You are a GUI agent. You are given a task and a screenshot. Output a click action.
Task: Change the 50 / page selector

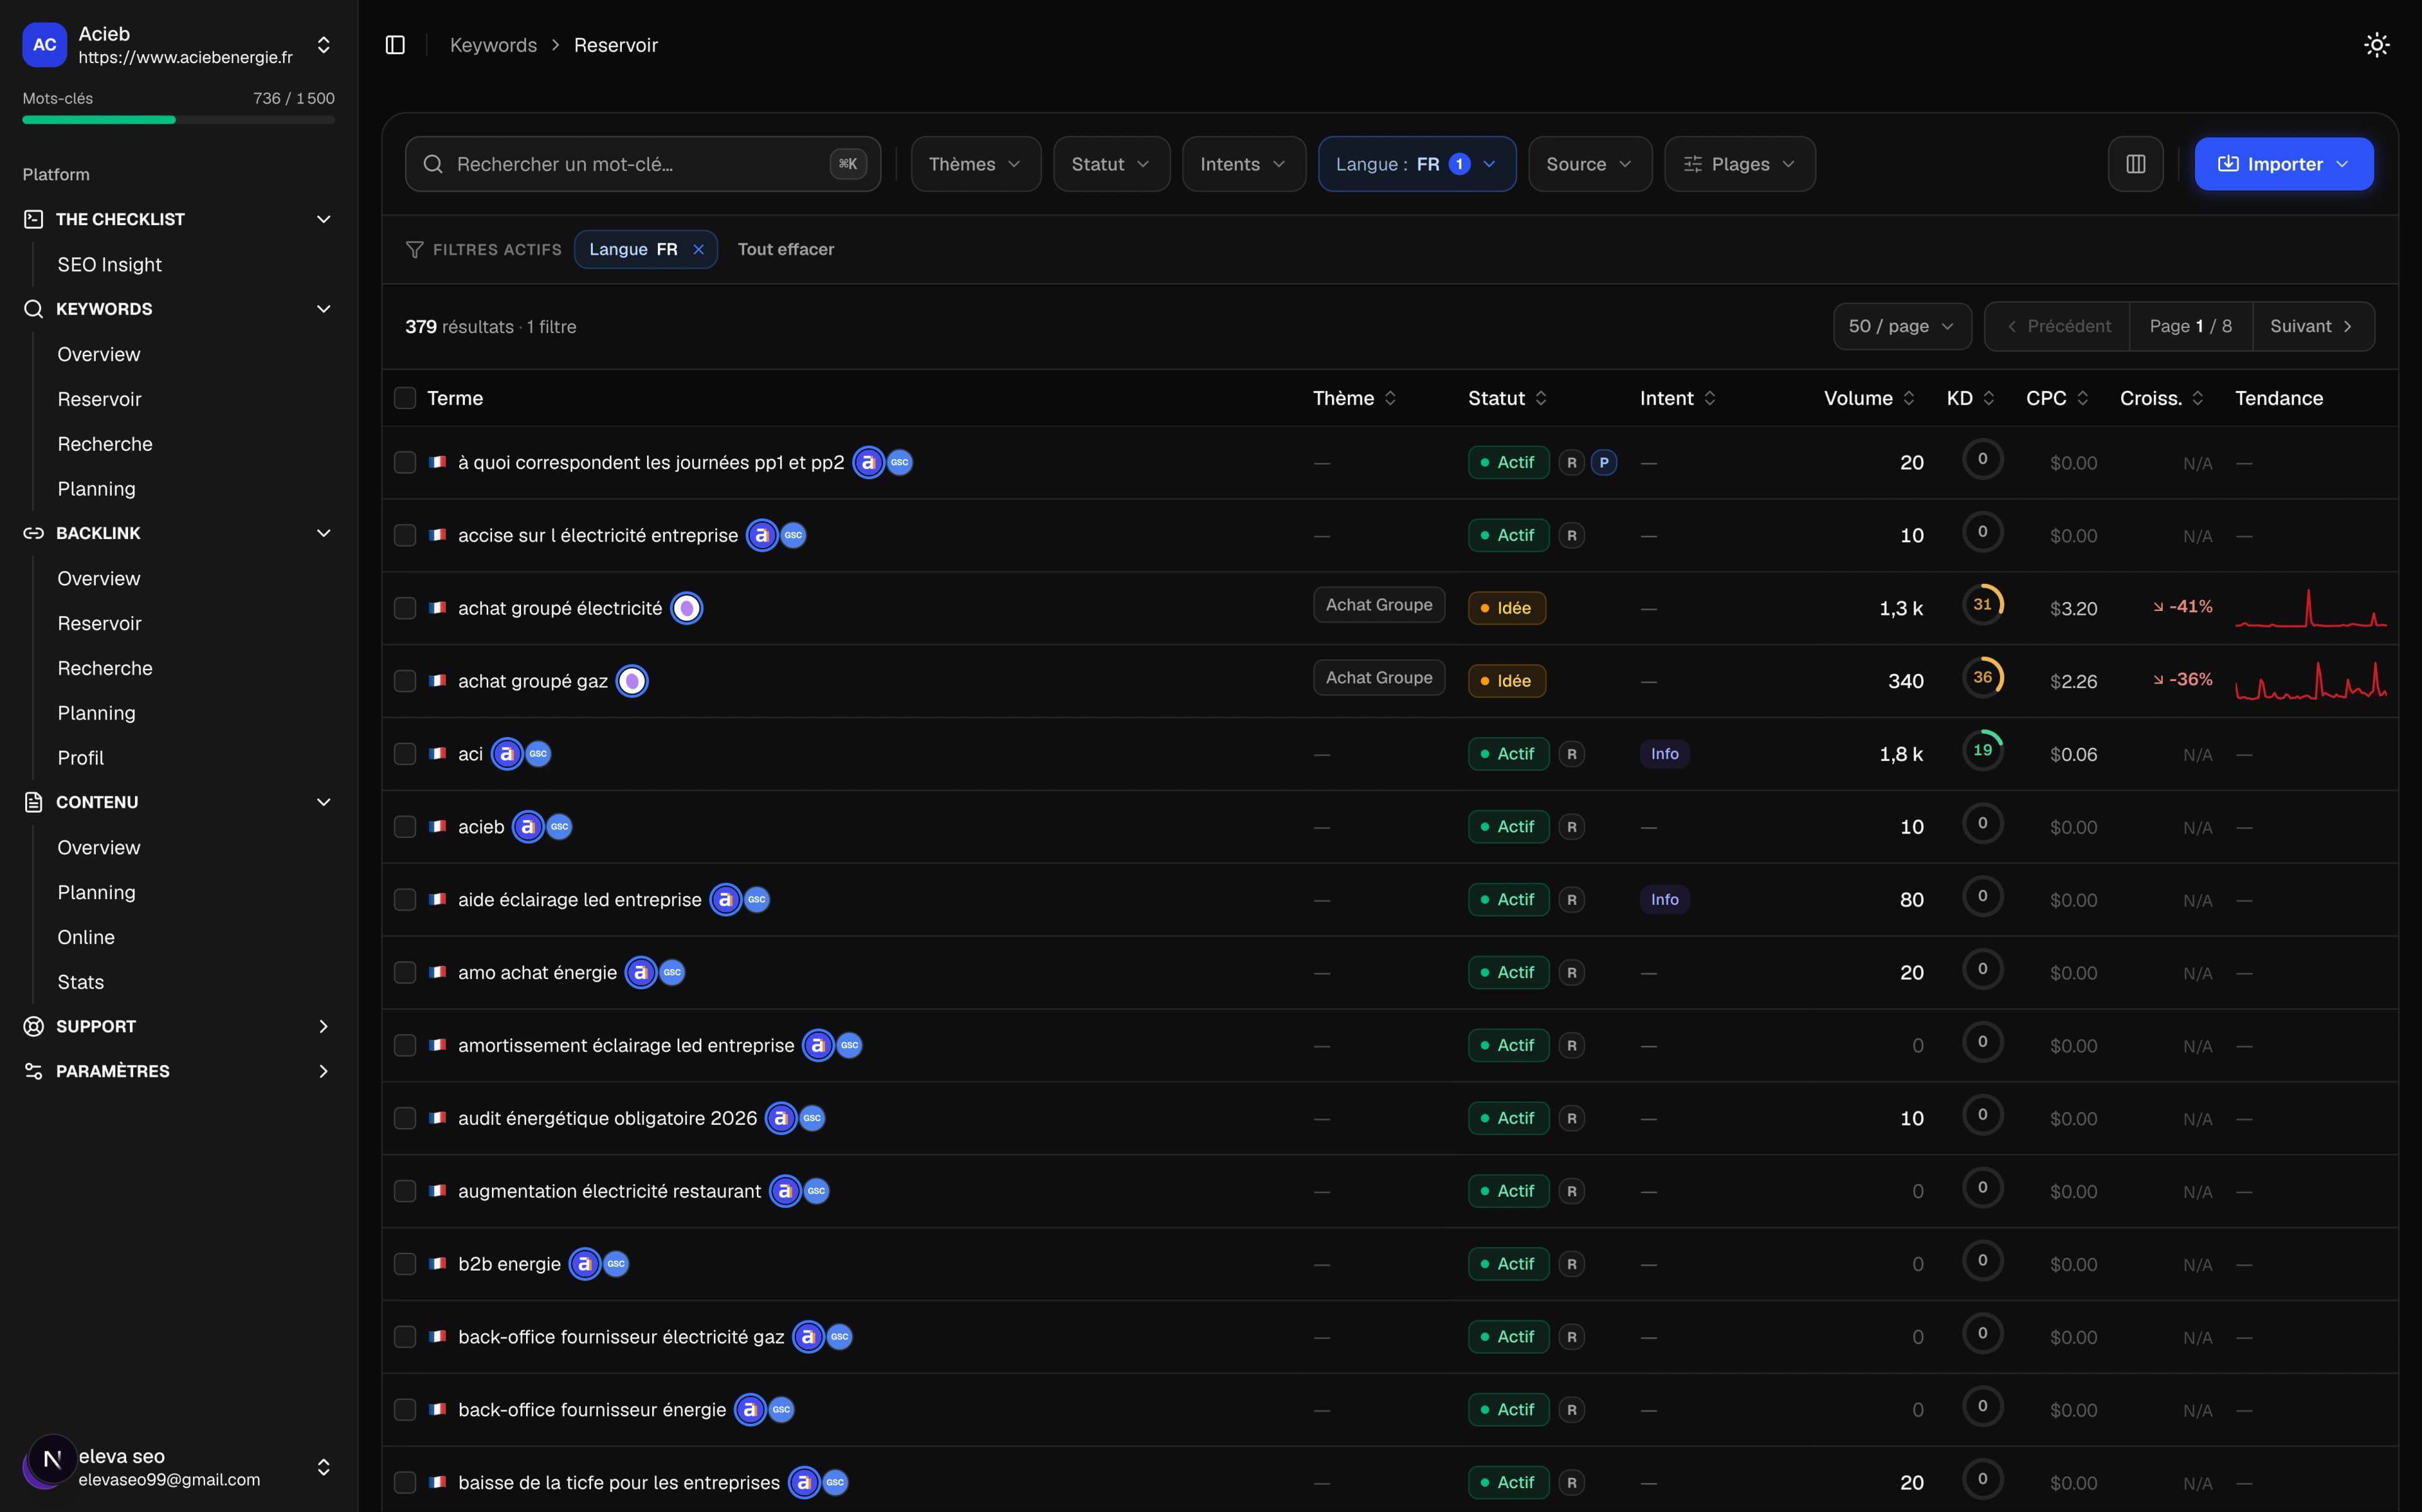(1901, 326)
